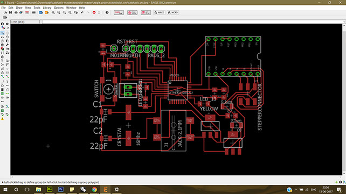The image size is (346, 194).
Task: Click the third red toolbar button
Action: [x=146, y=12]
